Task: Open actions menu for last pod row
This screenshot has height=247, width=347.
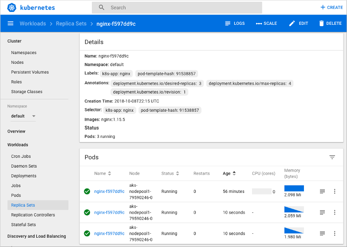Action: click(335, 234)
